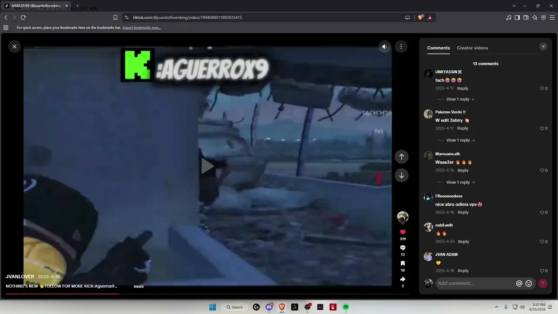Like UNKYASSIN's comment

542,89
